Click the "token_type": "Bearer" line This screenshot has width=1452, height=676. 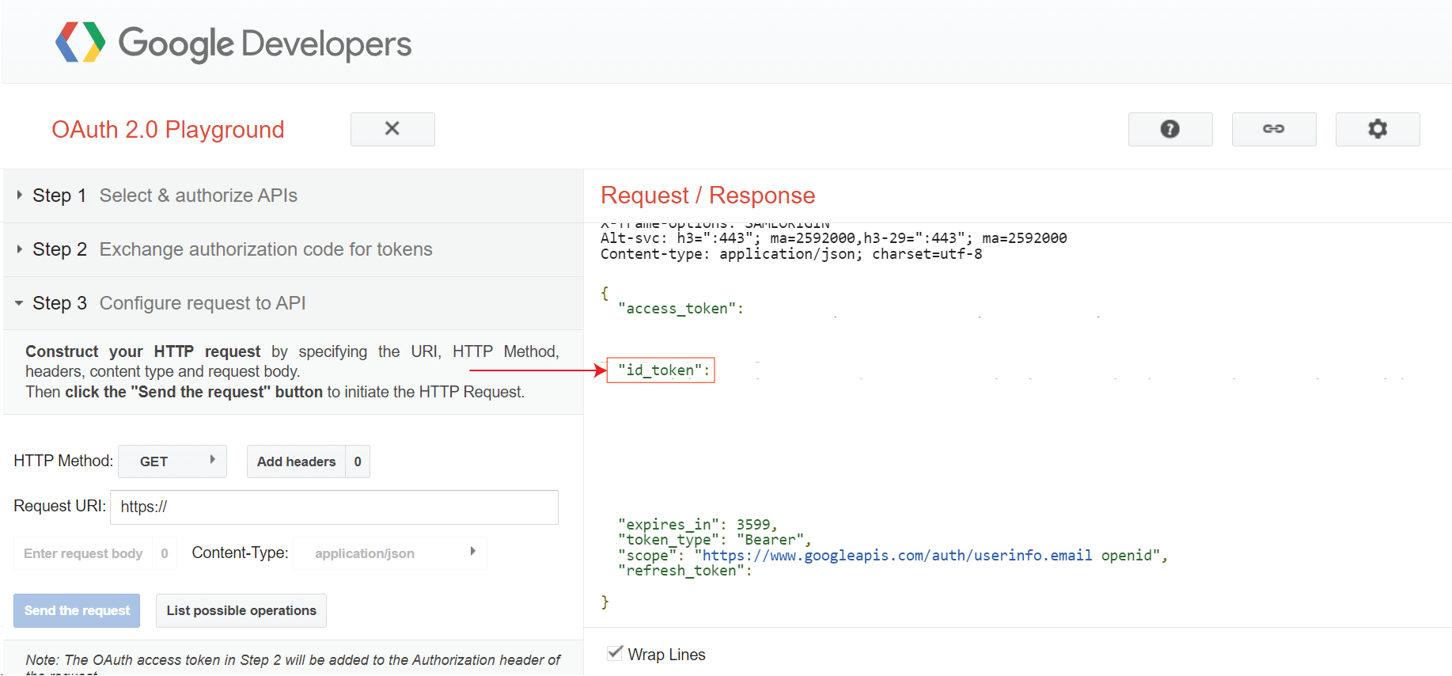pos(714,540)
